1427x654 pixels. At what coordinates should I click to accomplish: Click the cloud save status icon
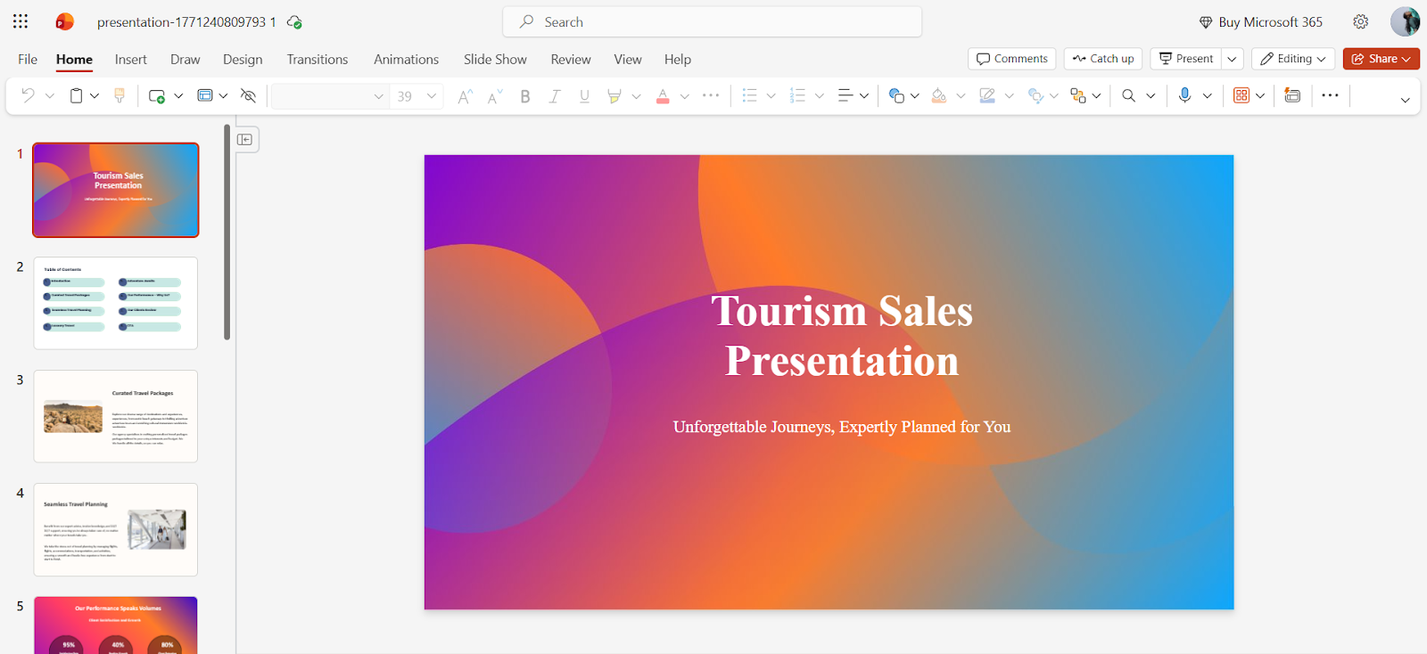pyautogui.click(x=294, y=22)
